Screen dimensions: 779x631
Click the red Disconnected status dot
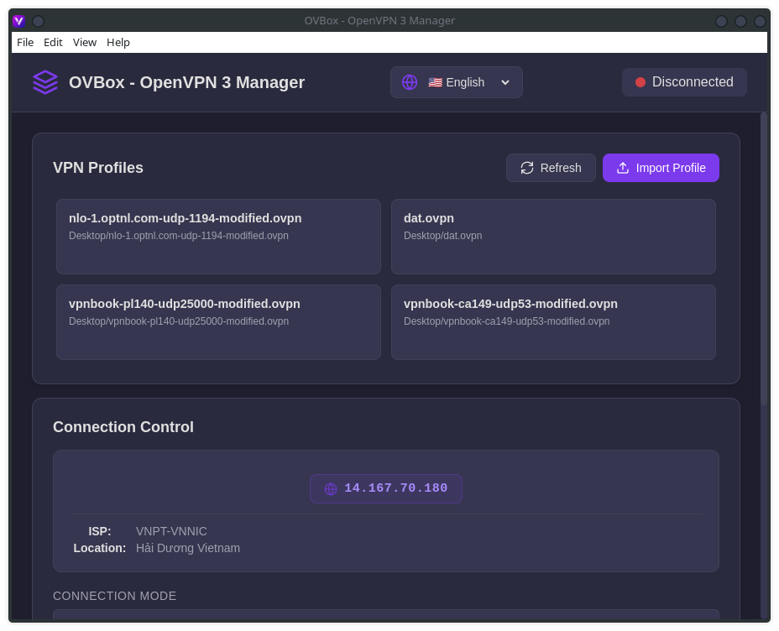640,82
